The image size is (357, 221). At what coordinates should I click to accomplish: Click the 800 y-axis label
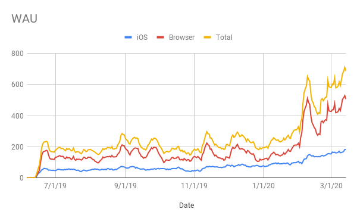[17, 54]
